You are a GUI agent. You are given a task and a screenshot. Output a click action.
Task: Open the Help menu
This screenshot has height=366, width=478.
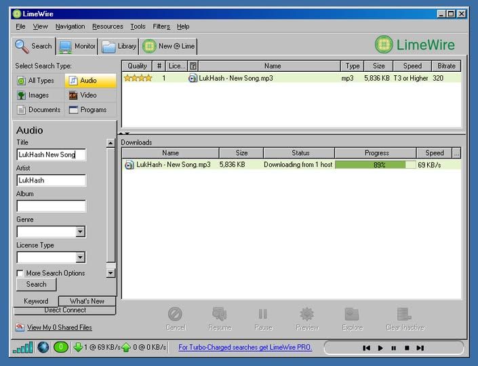click(x=183, y=26)
